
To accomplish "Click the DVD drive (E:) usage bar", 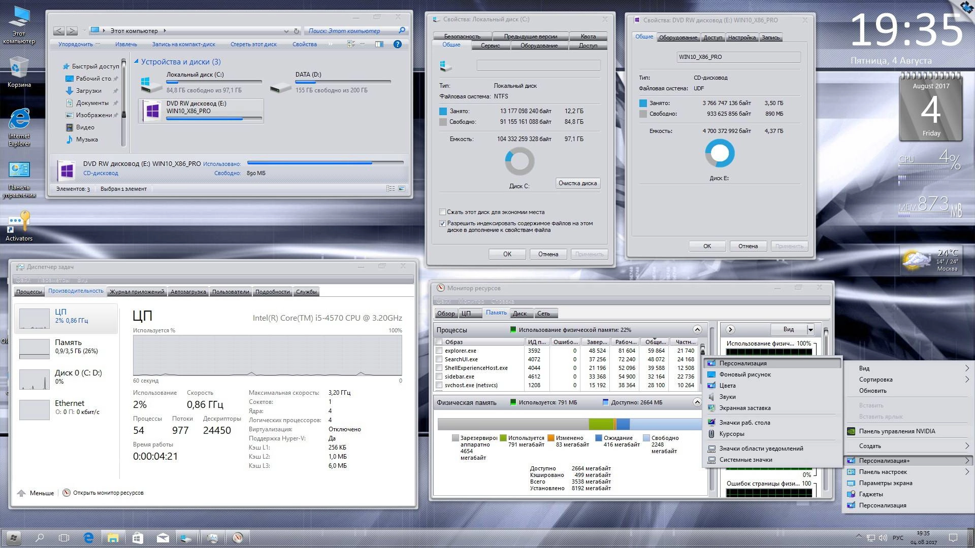I will tap(214, 119).
